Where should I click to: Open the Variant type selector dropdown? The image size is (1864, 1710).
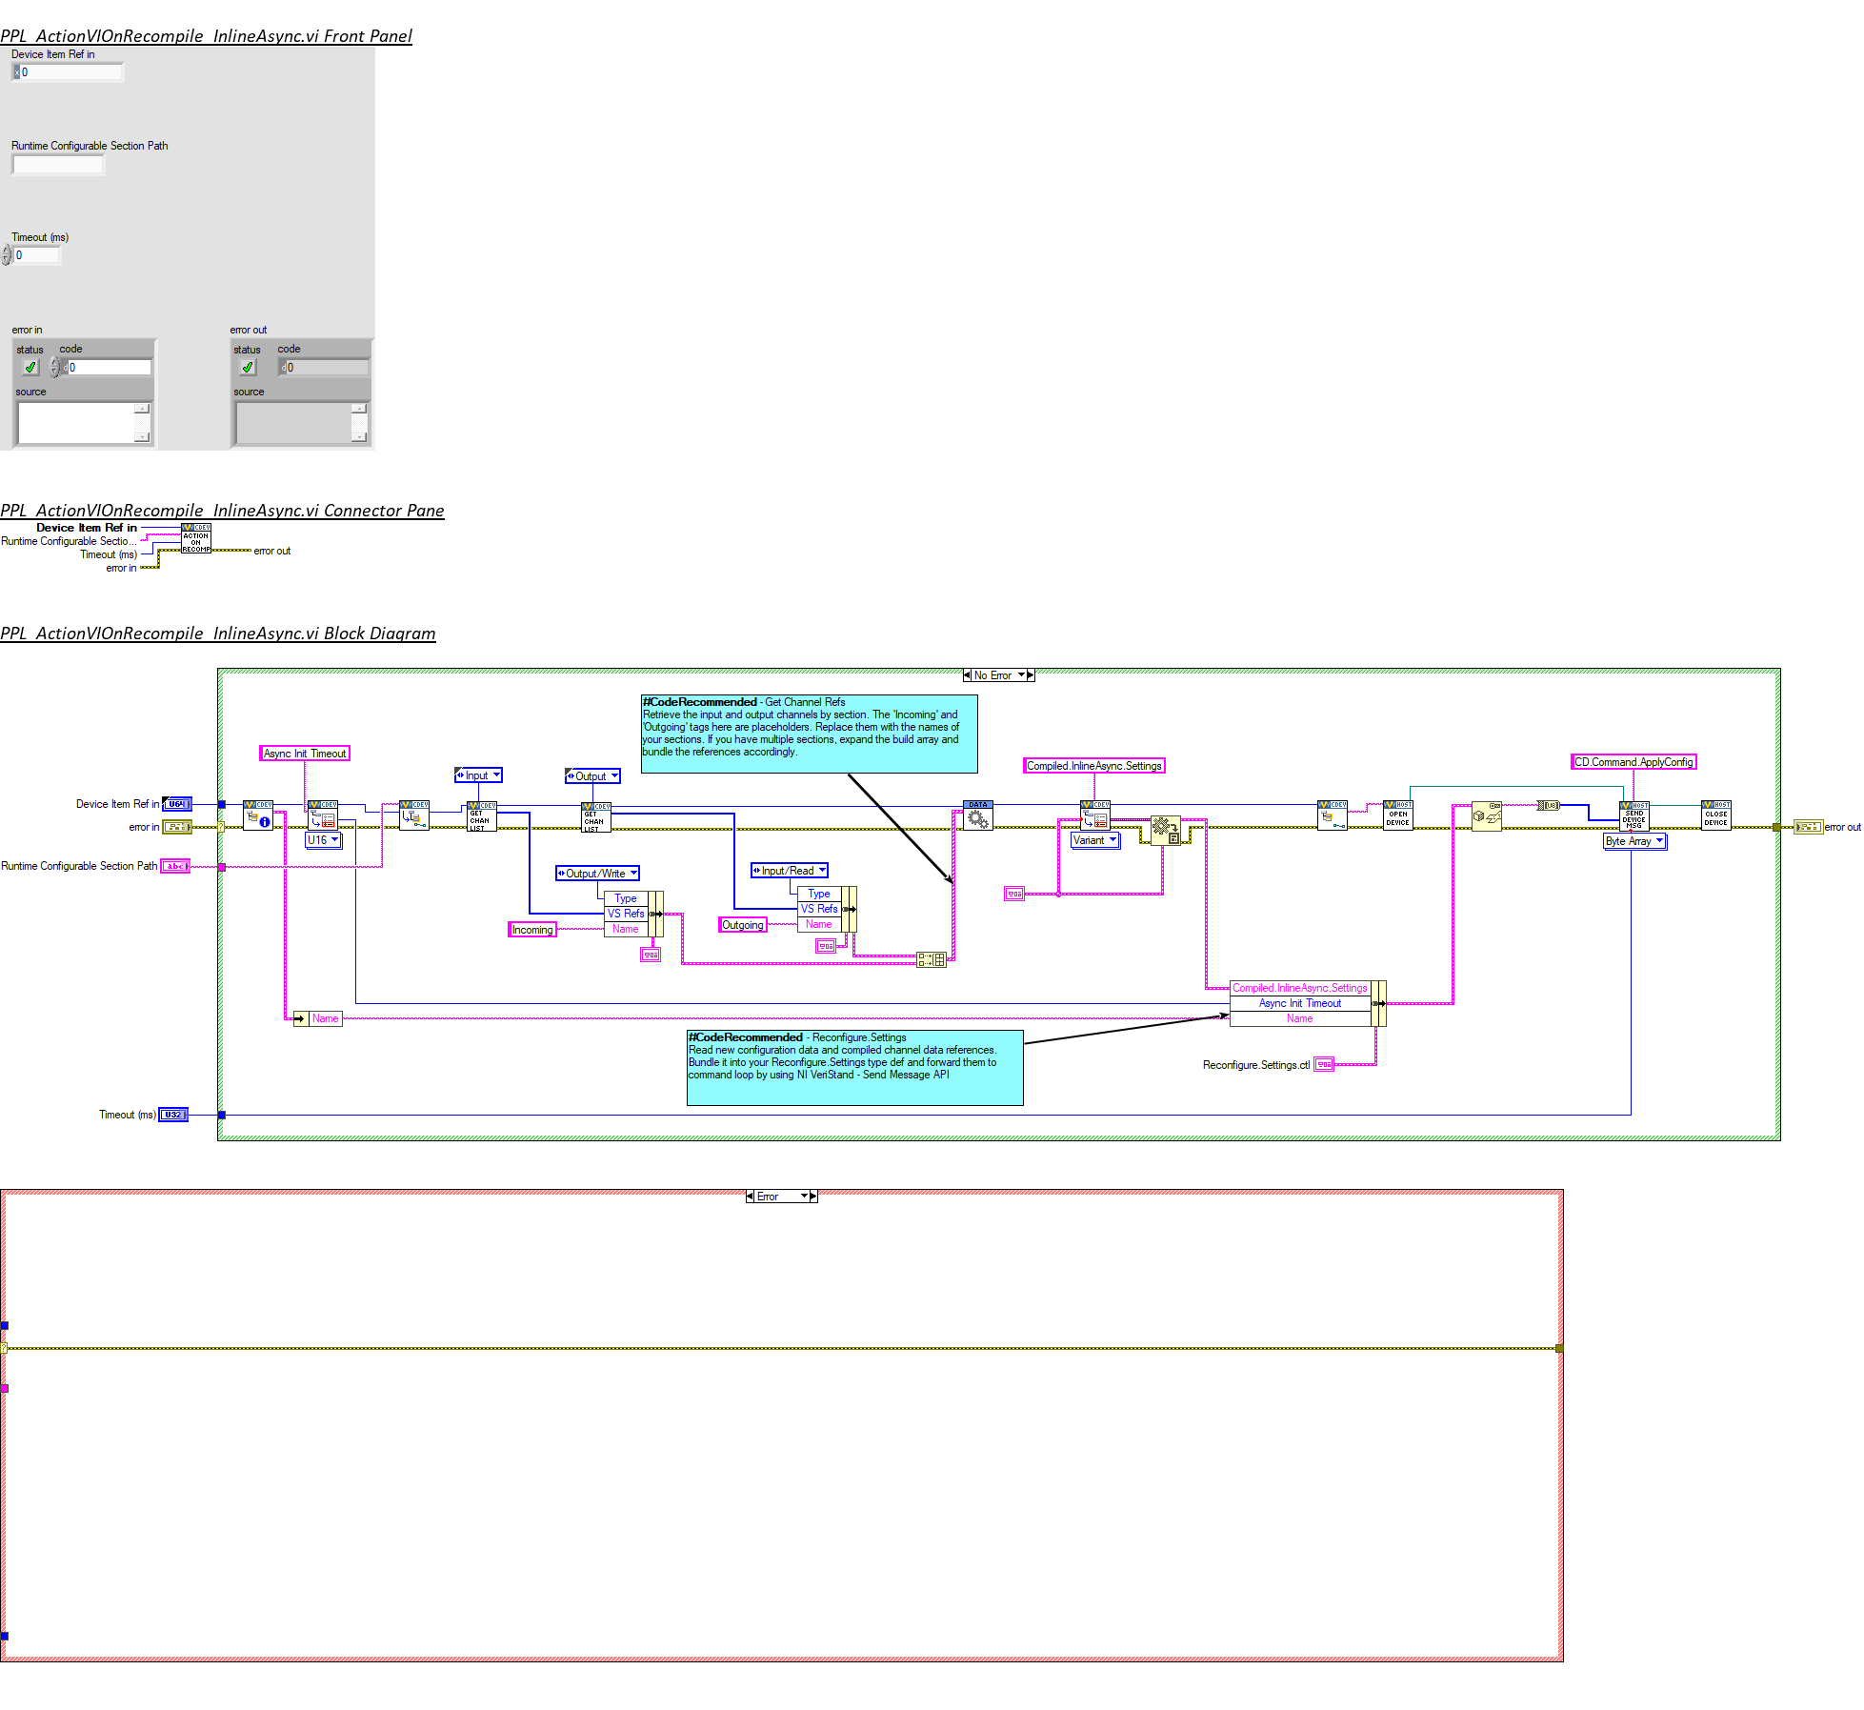coord(1112,840)
